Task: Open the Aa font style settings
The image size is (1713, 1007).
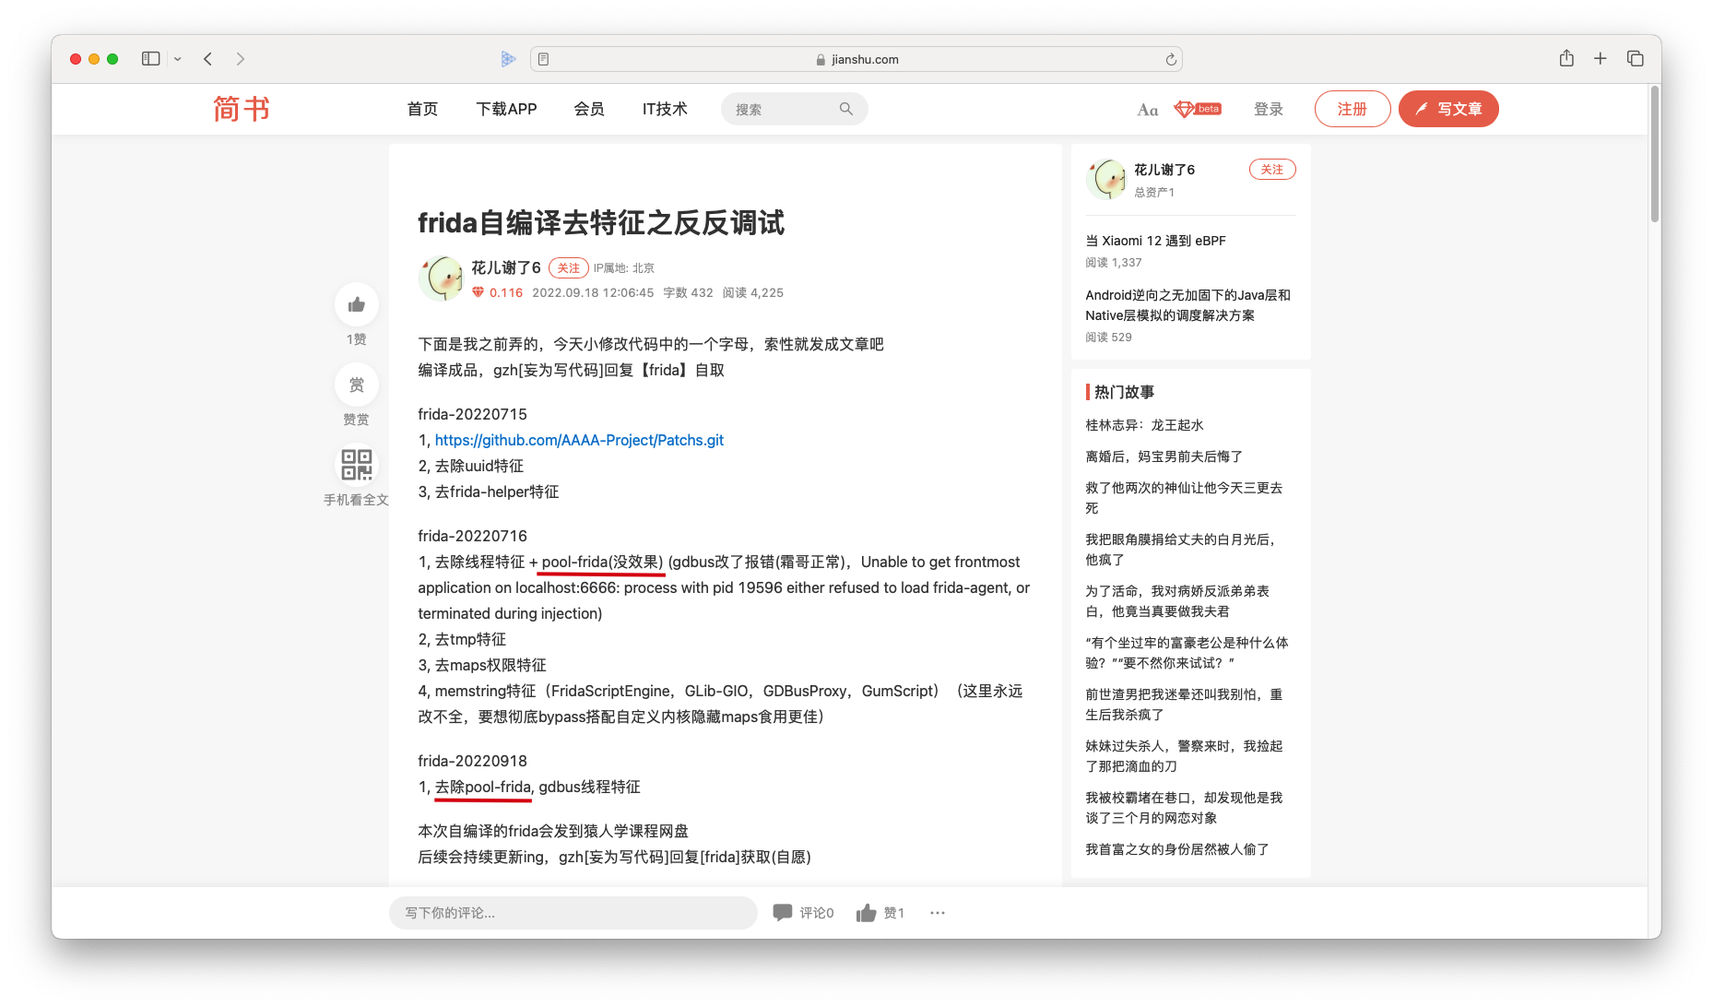Action: [x=1148, y=110]
